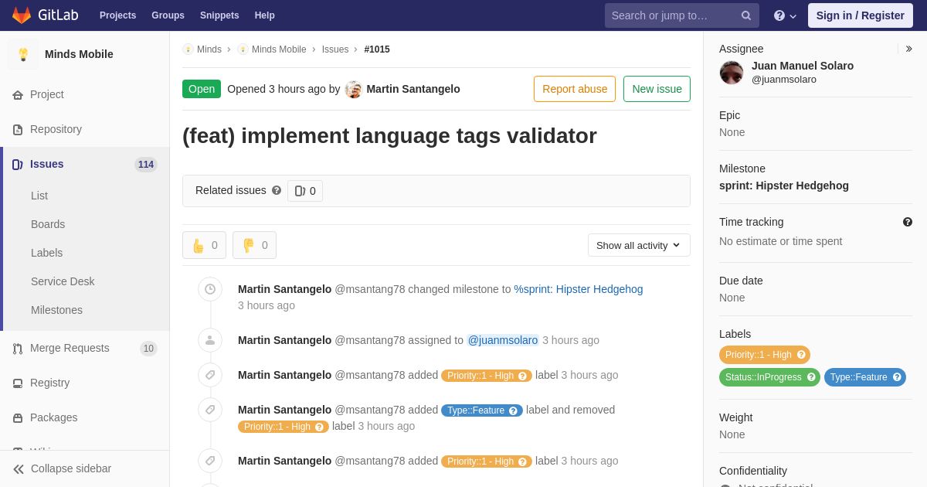
Task: Open Groups in the top navigation
Action: [x=168, y=15]
